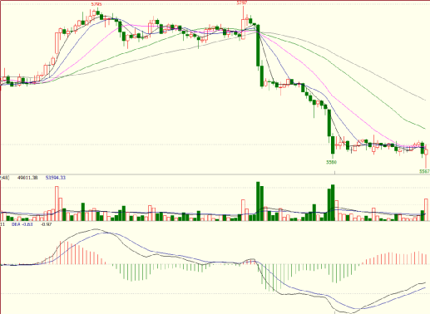Click the last red volume bar at right edge

[x=426, y=209]
